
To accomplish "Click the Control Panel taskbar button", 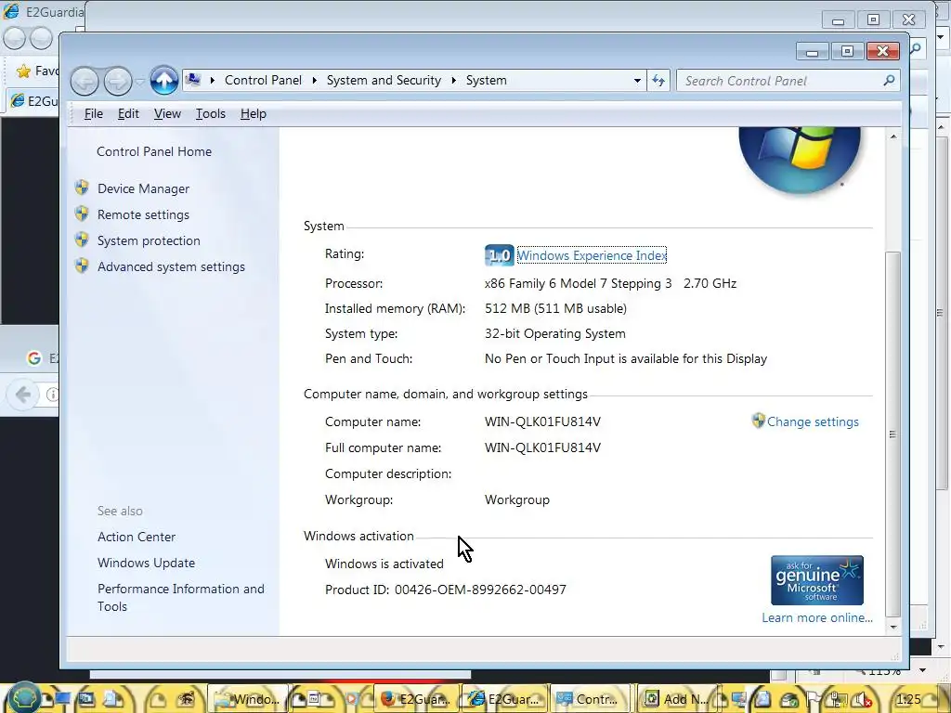I will click(590, 699).
